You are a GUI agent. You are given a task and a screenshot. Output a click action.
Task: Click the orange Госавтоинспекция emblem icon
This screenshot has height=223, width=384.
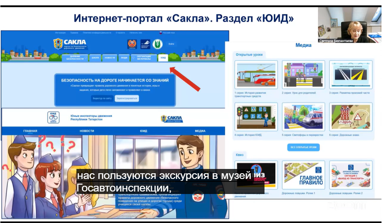(x=132, y=44)
